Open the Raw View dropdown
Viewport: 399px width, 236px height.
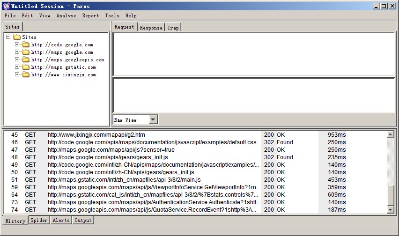coord(153,119)
